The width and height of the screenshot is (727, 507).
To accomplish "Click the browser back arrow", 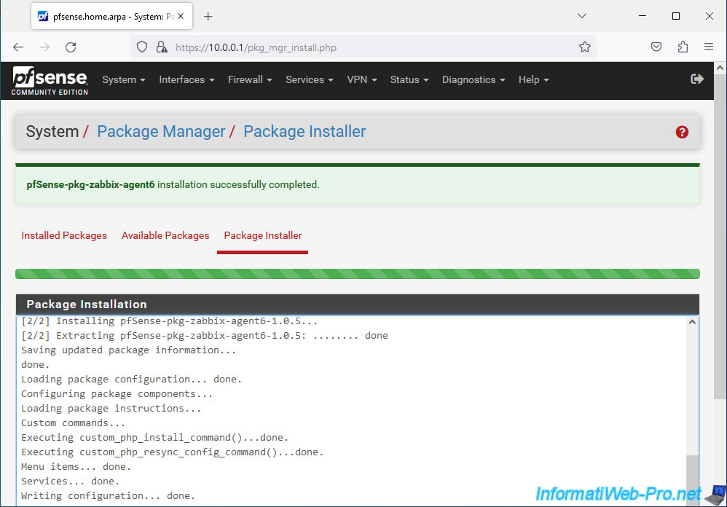I will click(18, 47).
